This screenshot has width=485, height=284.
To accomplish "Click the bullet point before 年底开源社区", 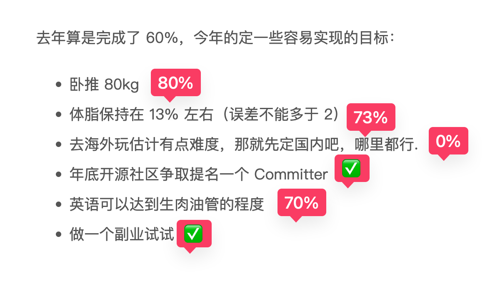I will (x=58, y=174).
